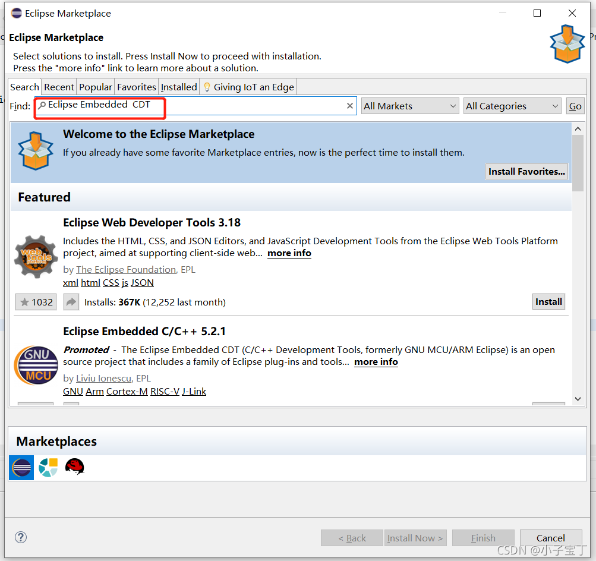The width and height of the screenshot is (596, 561).
Task: Click the J-Link tag link
Action: pos(194,392)
